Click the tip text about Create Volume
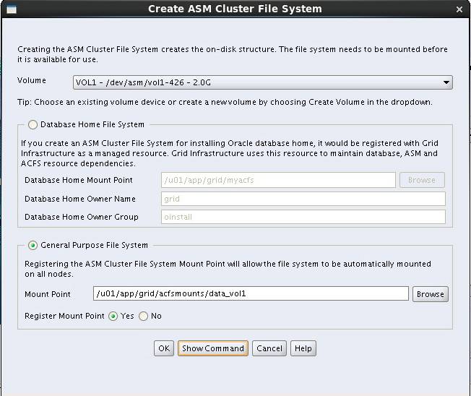This screenshot has height=396, width=471. 225,102
